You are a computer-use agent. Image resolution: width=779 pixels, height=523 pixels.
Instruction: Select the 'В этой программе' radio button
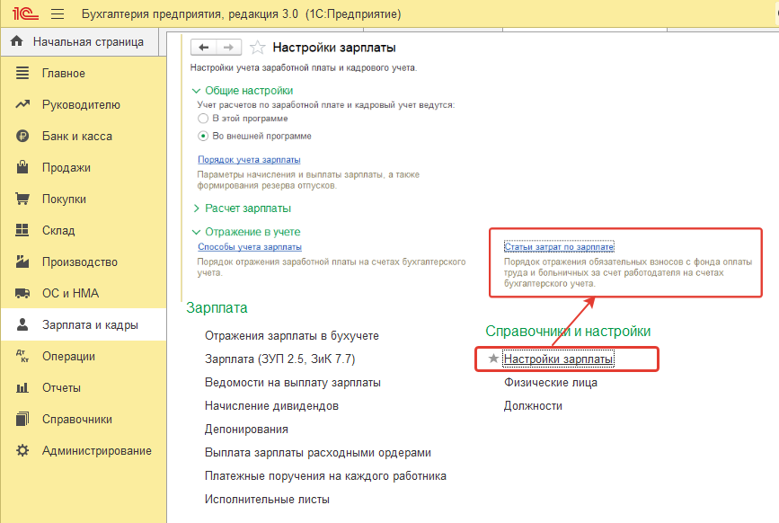point(203,119)
